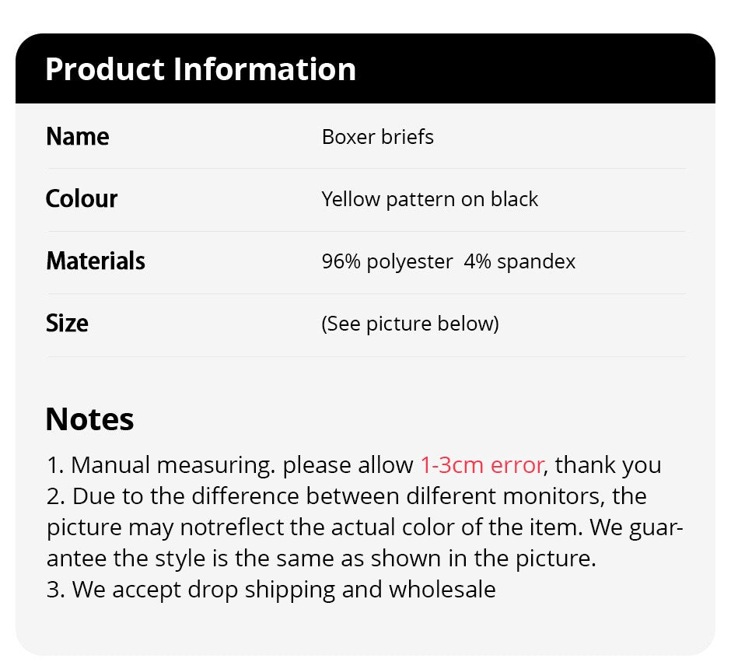Viewport: 731px width, 662px height.
Task: Click the "Product Information" header title
Action: (201, 69)
